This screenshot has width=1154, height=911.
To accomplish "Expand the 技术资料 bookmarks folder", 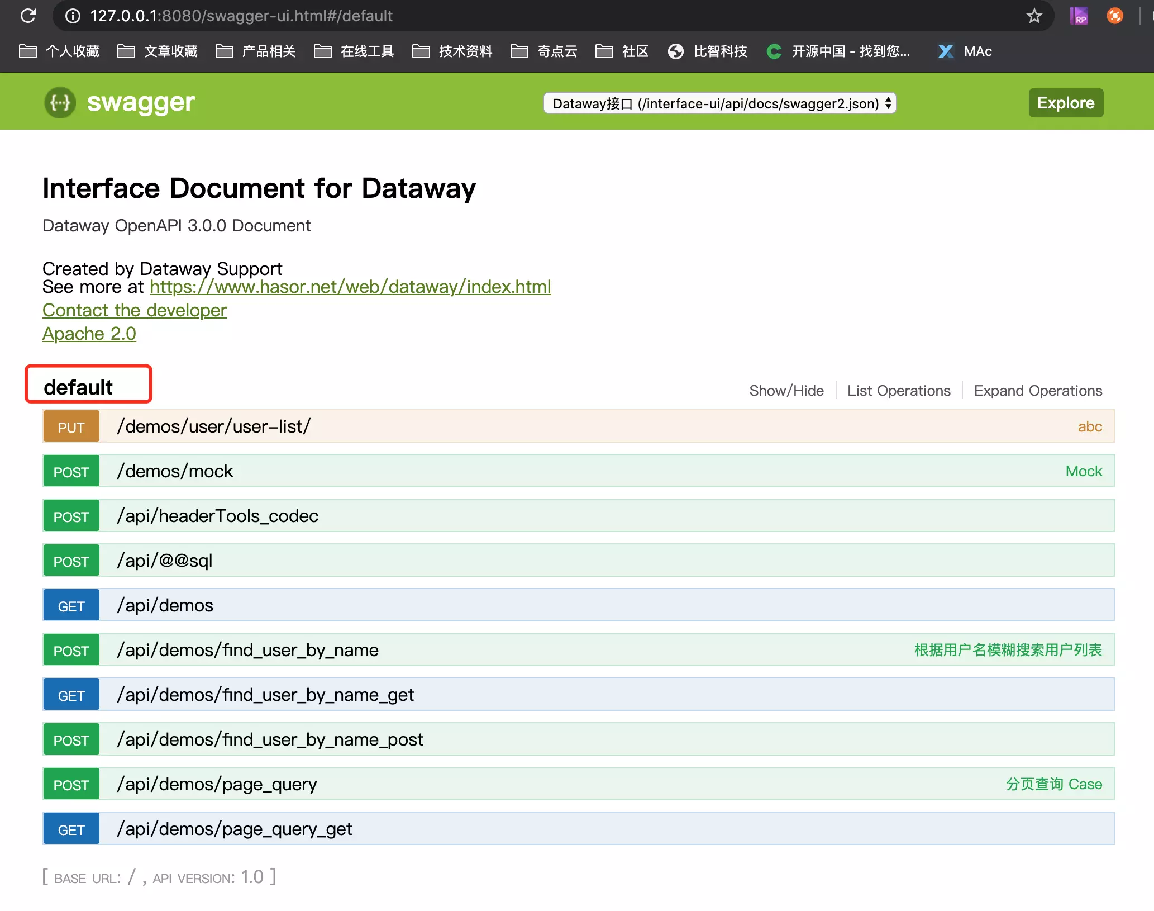I will click(x=452, y=51).
